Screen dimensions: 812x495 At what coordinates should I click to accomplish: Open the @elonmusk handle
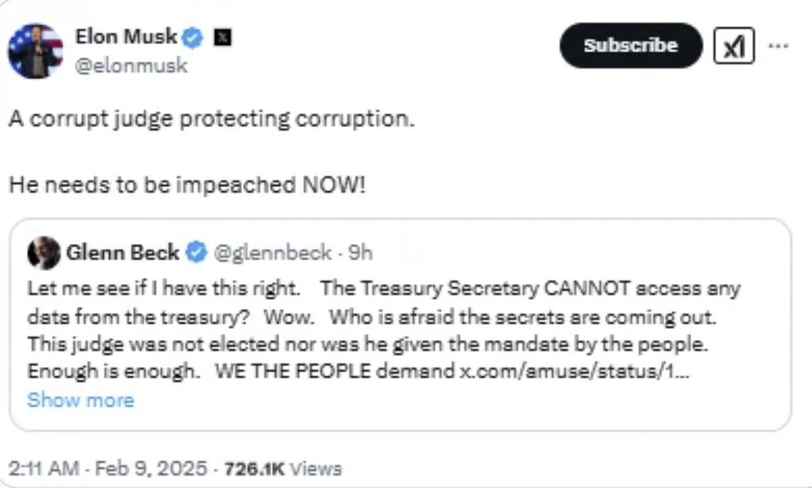[x=131, y=65]
